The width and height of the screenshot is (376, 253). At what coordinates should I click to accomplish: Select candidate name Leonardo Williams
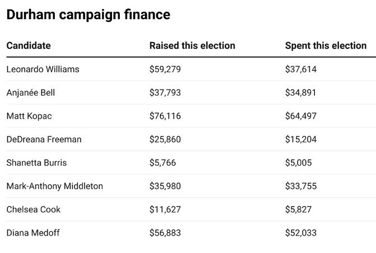click(x=43, y=69)
